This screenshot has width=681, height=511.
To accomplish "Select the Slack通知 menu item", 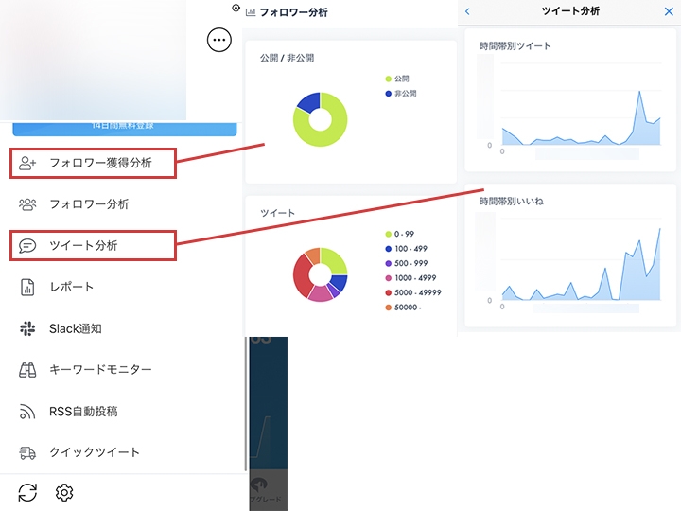I will tap(76, 328).
